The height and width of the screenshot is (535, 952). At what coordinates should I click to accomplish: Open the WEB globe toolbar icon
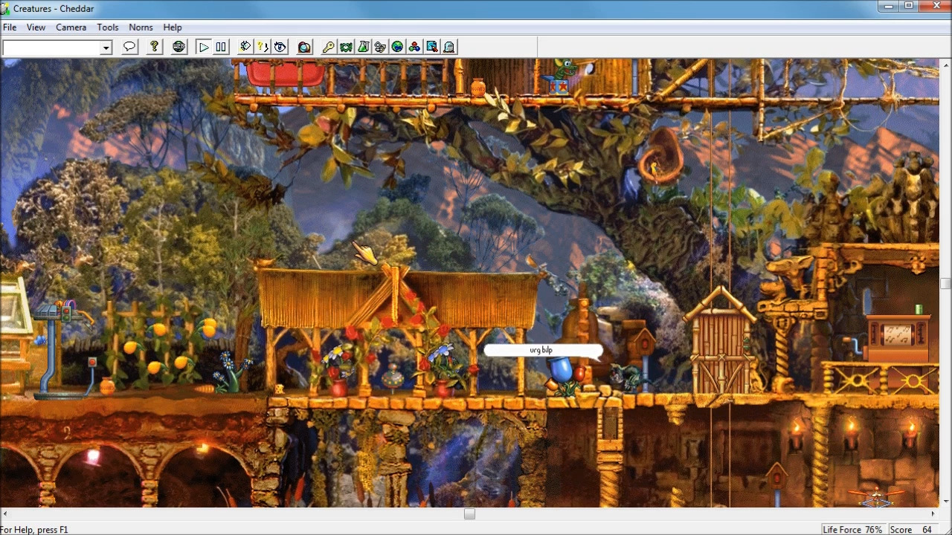pyautogui.click(x=178, y=47)
